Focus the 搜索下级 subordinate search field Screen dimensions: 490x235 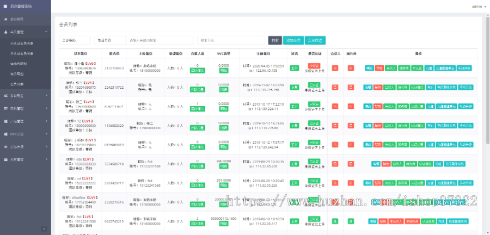[231, 40]
